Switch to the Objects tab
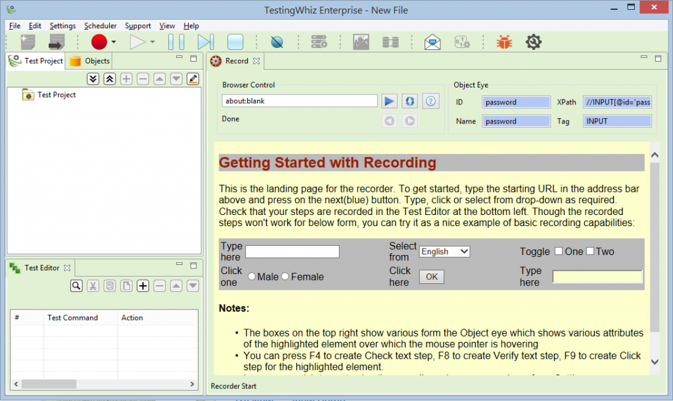The width and height of the screenshot is (673, 401). (x=89, y=61)
